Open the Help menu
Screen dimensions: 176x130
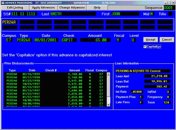pyautogui.click(x=97, y=8)
